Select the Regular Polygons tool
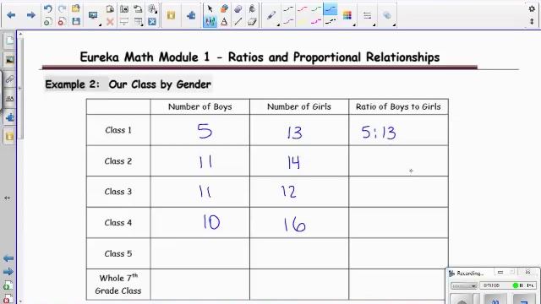This screenshot has width=541, height=304. (238, 8)
